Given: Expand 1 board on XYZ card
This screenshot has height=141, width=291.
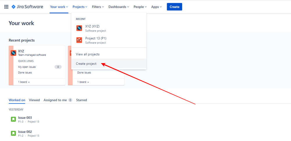Looking at the screenshot, I should click(24, 82).
